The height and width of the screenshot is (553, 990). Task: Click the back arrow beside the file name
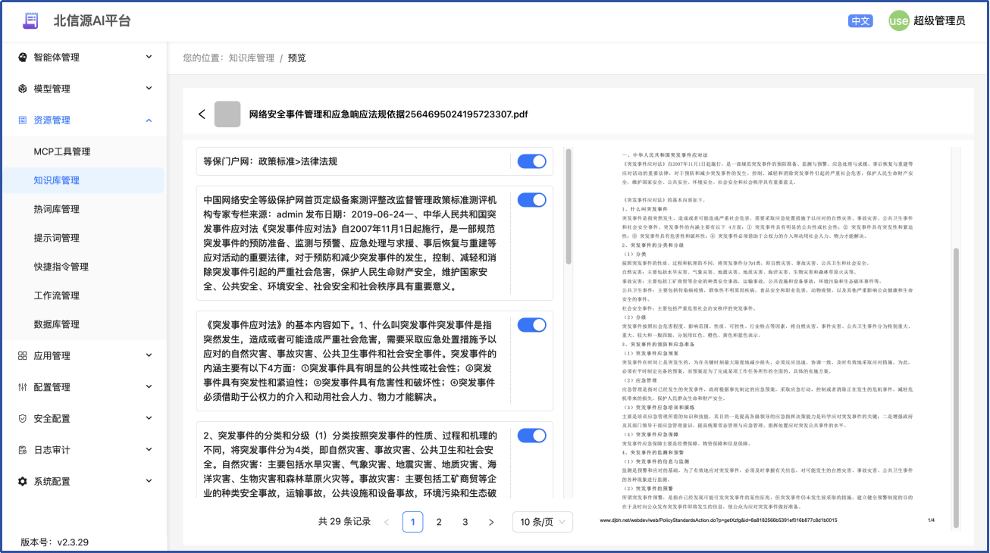pyautogui.click(x=202, y=114)
